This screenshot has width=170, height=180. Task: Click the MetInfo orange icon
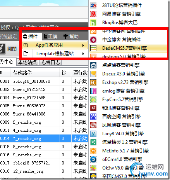93,151
